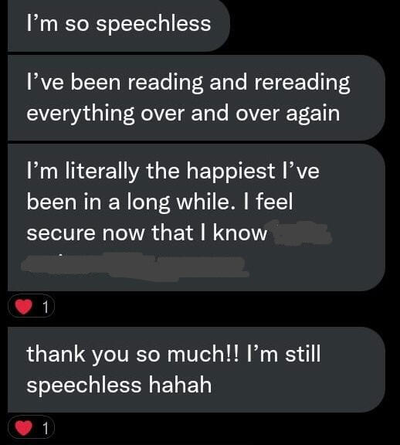
Task: Click the word "happiest" in the third message
Action: pyautogui.click(x=230, y=172)
